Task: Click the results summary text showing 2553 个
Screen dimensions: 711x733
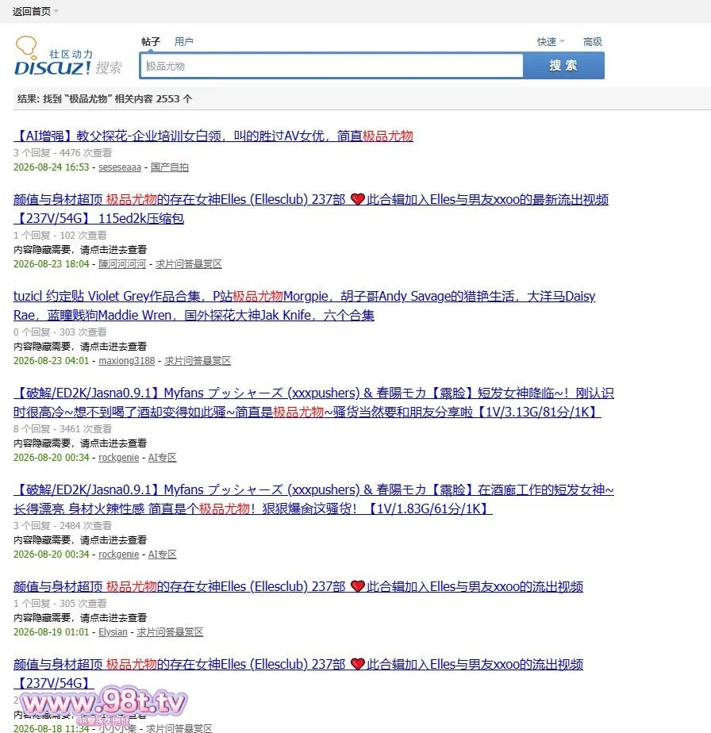Action: click(105, 98)
